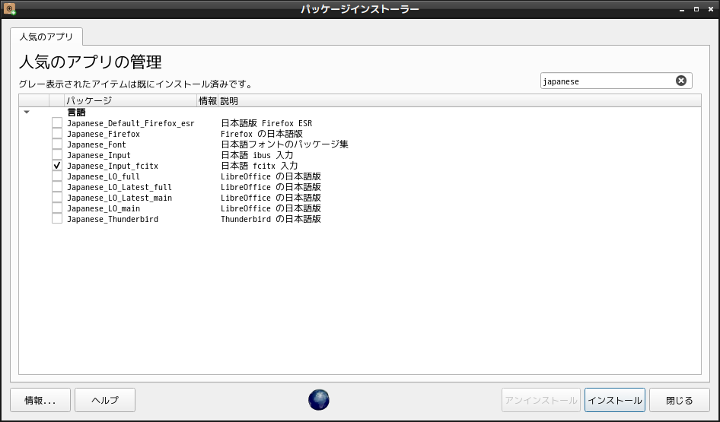Clear the search field with the X icon
The height and width of the screenshot is (422, 720).
point(681,81)
